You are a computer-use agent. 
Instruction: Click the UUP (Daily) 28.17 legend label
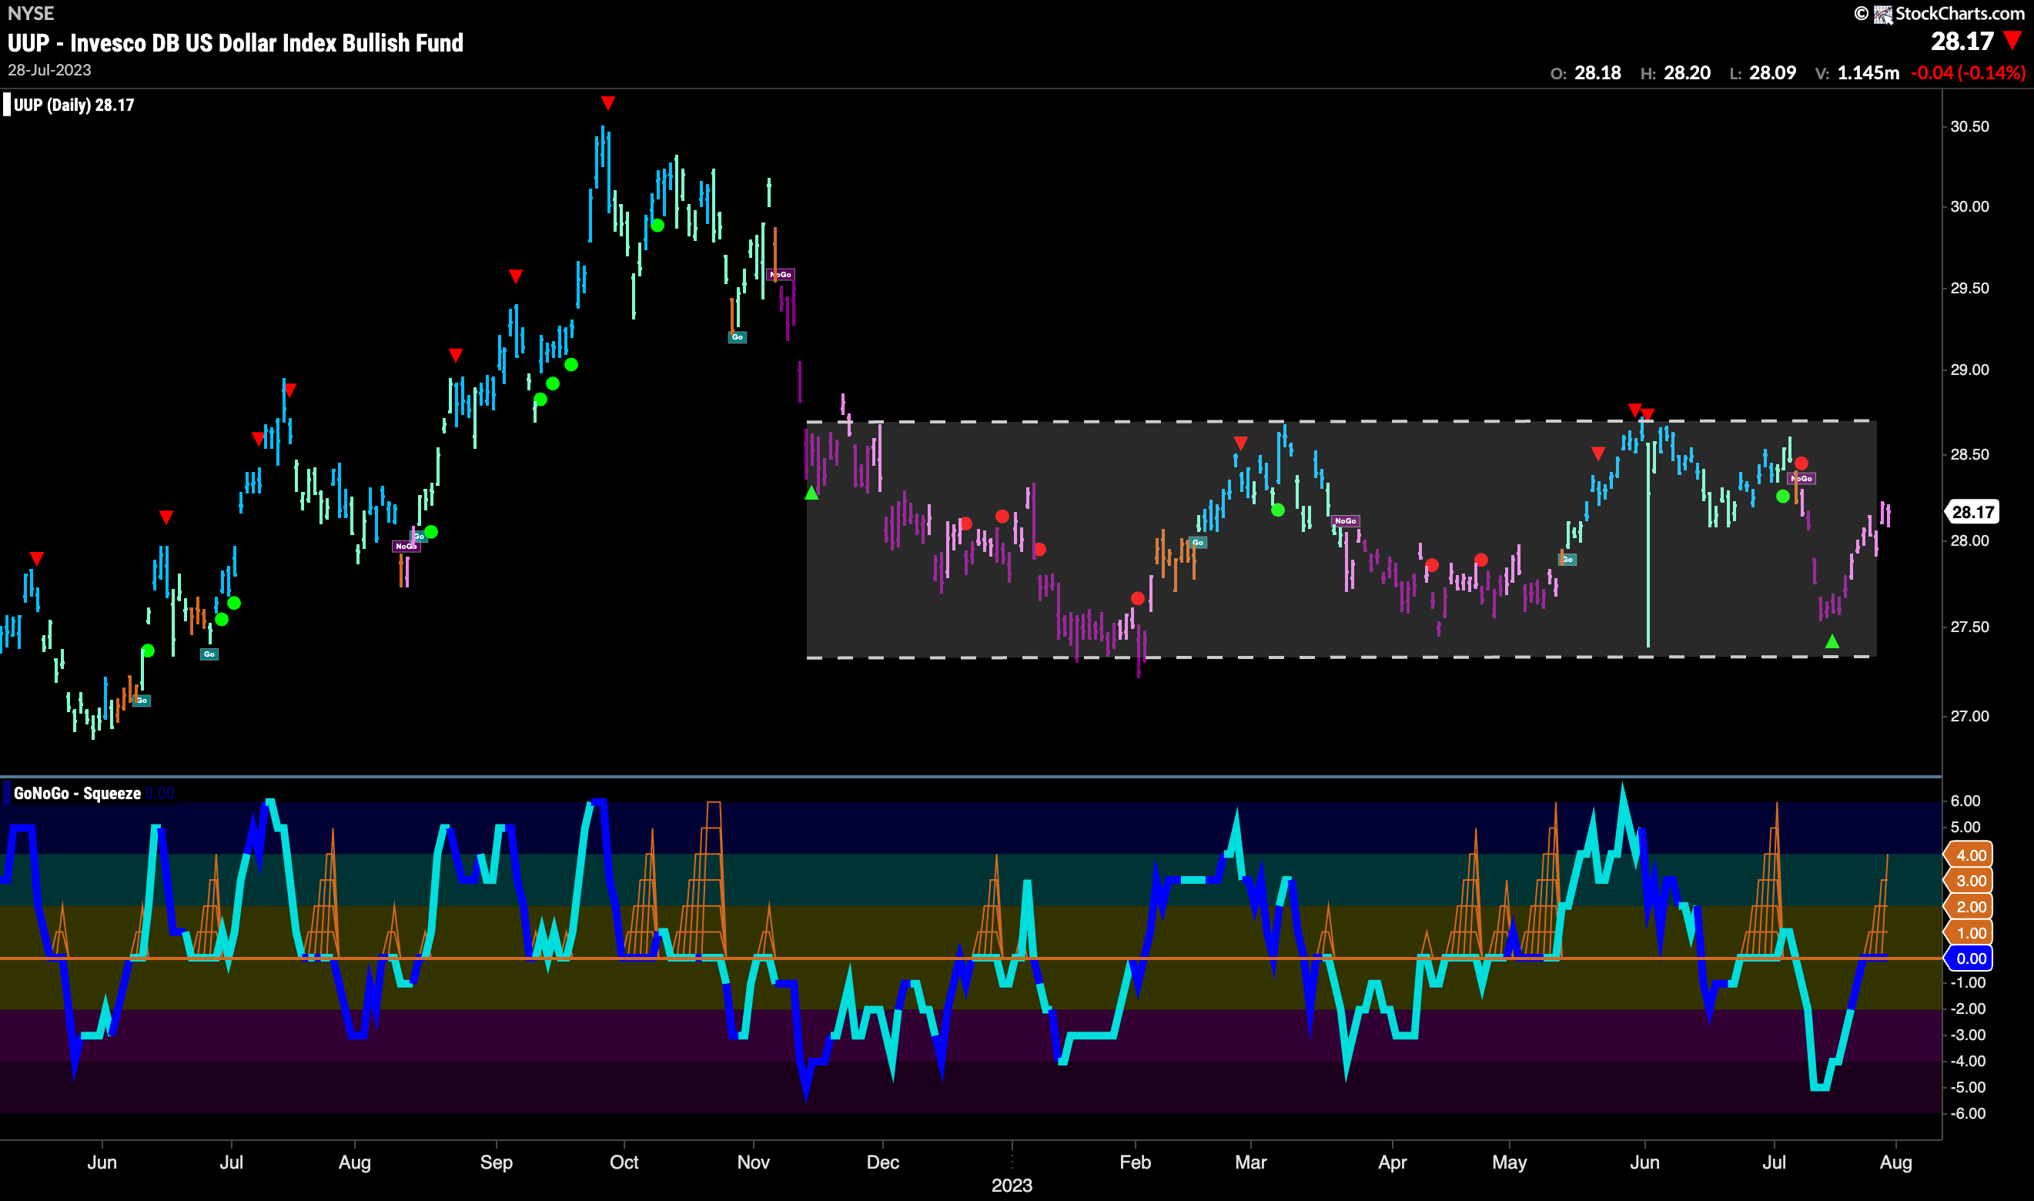(x=74, y=105)
